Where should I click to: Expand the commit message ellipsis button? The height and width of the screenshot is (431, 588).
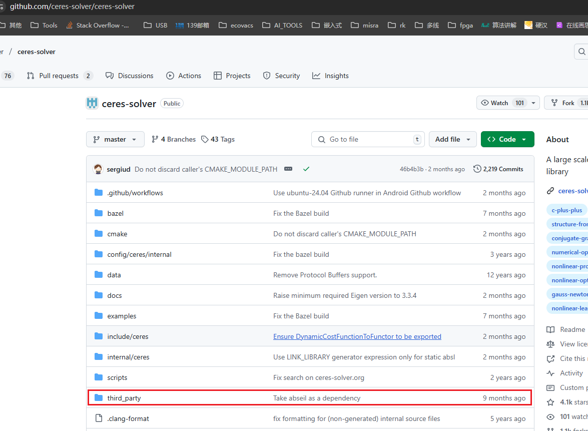[x=288, y=169]
